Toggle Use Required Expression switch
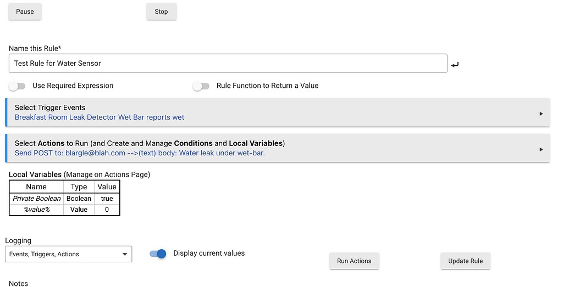The image size is (563, 287). [x=17, y=86]
